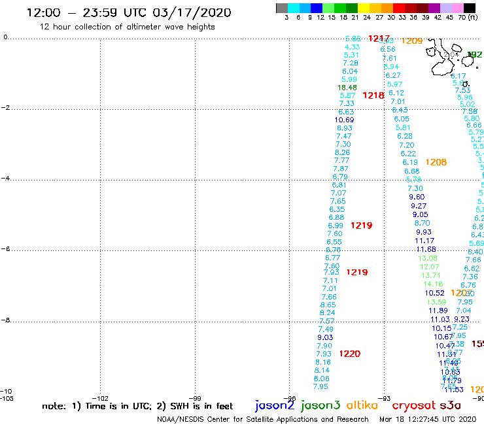The width and height of the screenshot is (484, 425).
Task: Click the 8.06 wave height reading
Action: (322, 379)
